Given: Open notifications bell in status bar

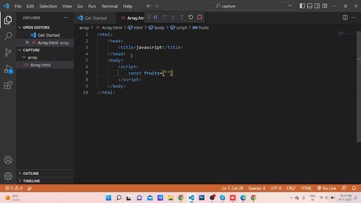Looking at the screenshot, I should [x=354, y=188].
